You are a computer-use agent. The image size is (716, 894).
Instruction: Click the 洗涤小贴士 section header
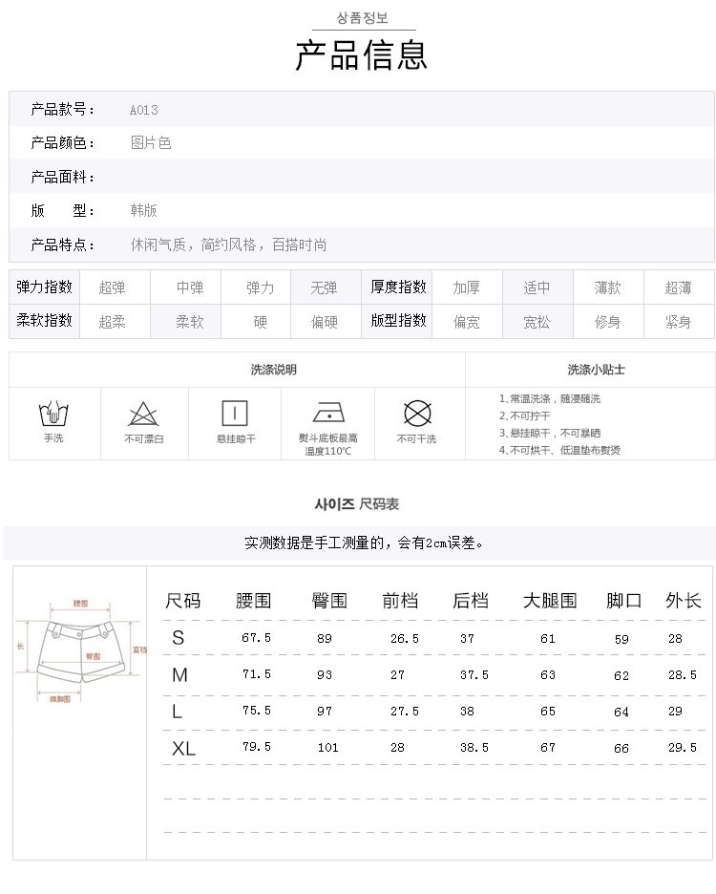(x=597, y=370)
